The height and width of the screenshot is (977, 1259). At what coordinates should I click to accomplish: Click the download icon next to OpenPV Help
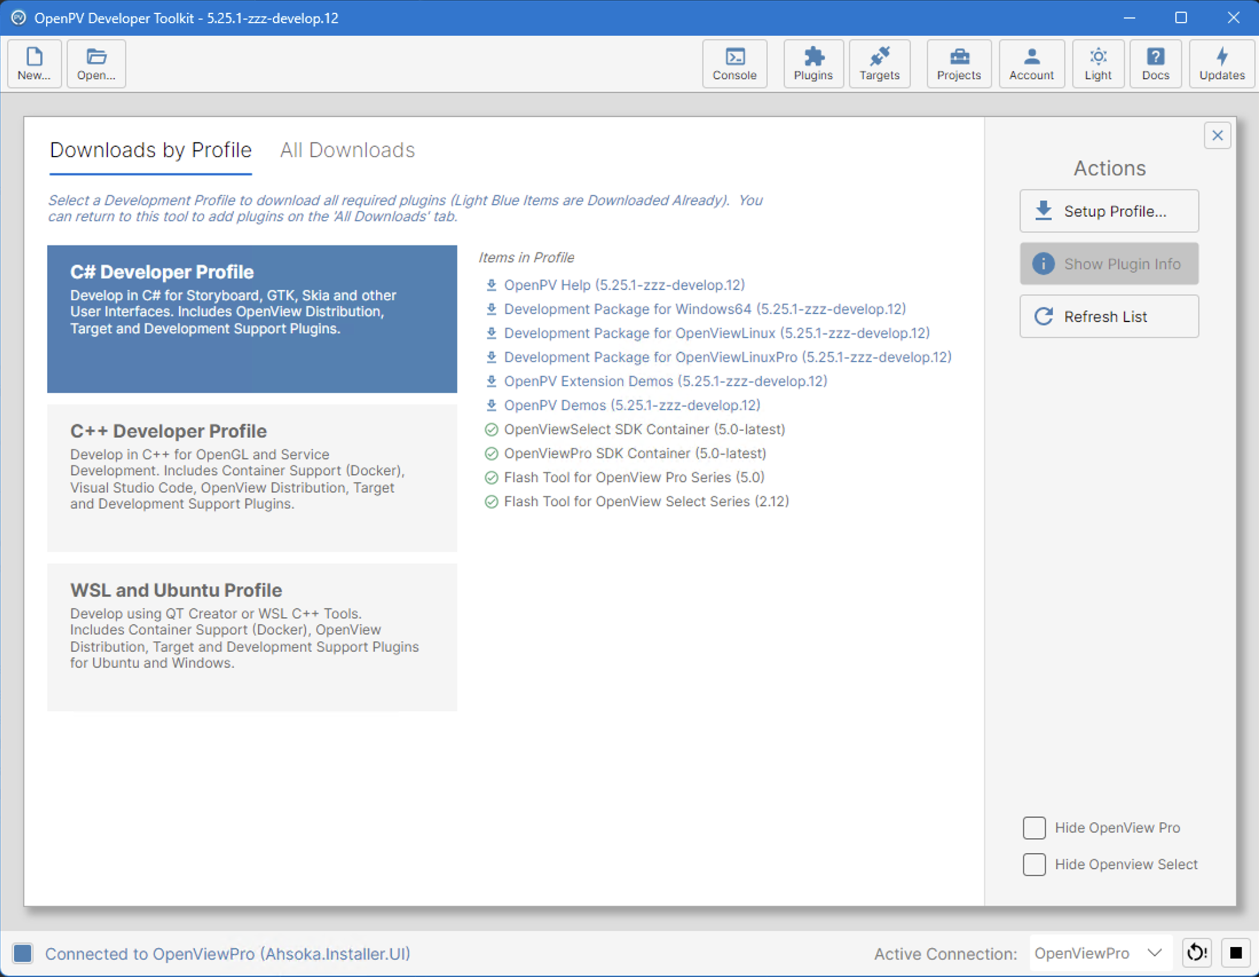[491, 285]
